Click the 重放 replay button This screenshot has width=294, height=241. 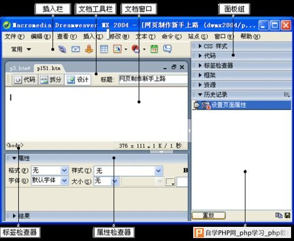point(209,216)
